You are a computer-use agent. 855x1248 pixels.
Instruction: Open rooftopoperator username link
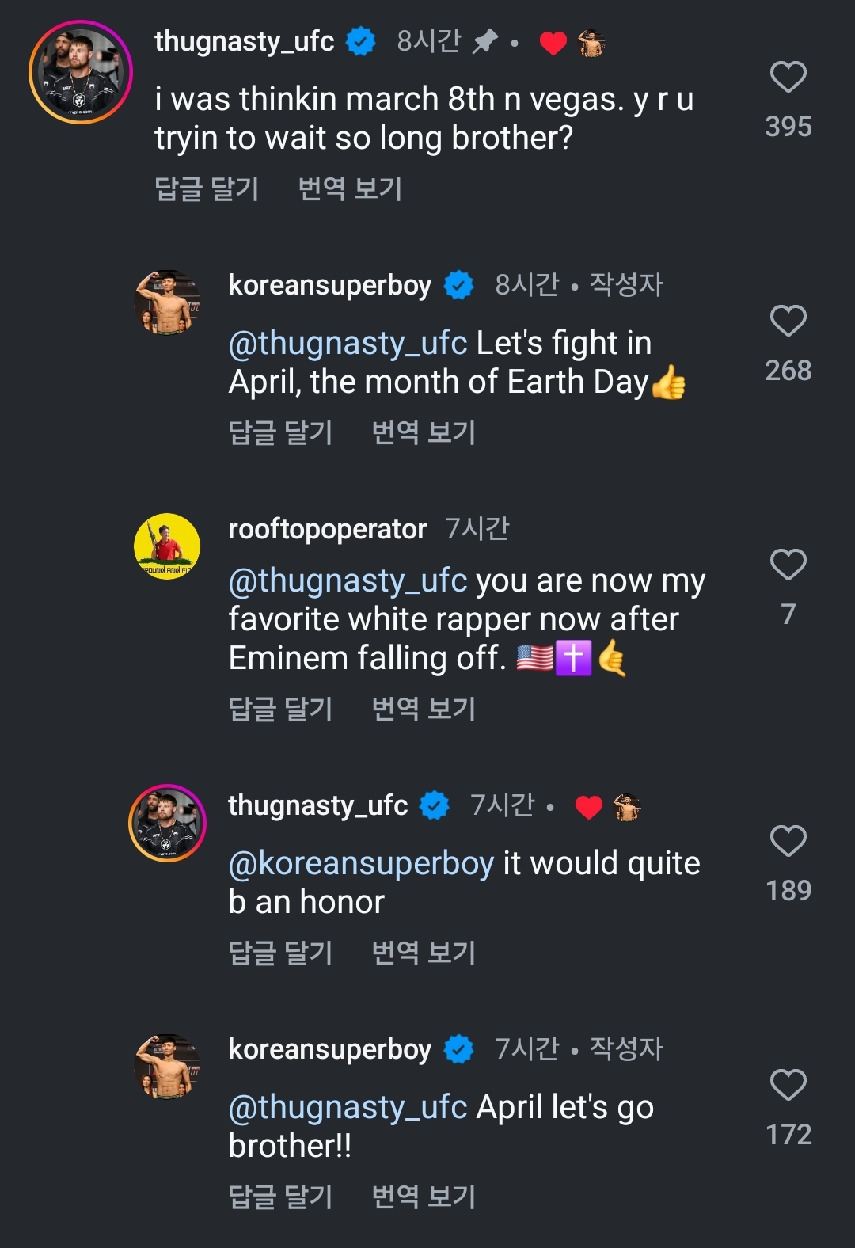(327, 529)
